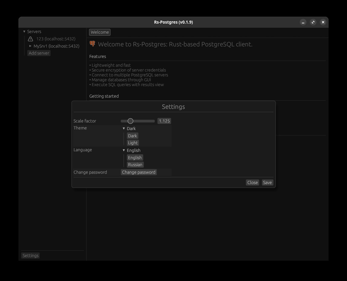This screenshot has height=281, width=347.
Task: Minimize the Rs-Postgres window
Action: [303, 22]
